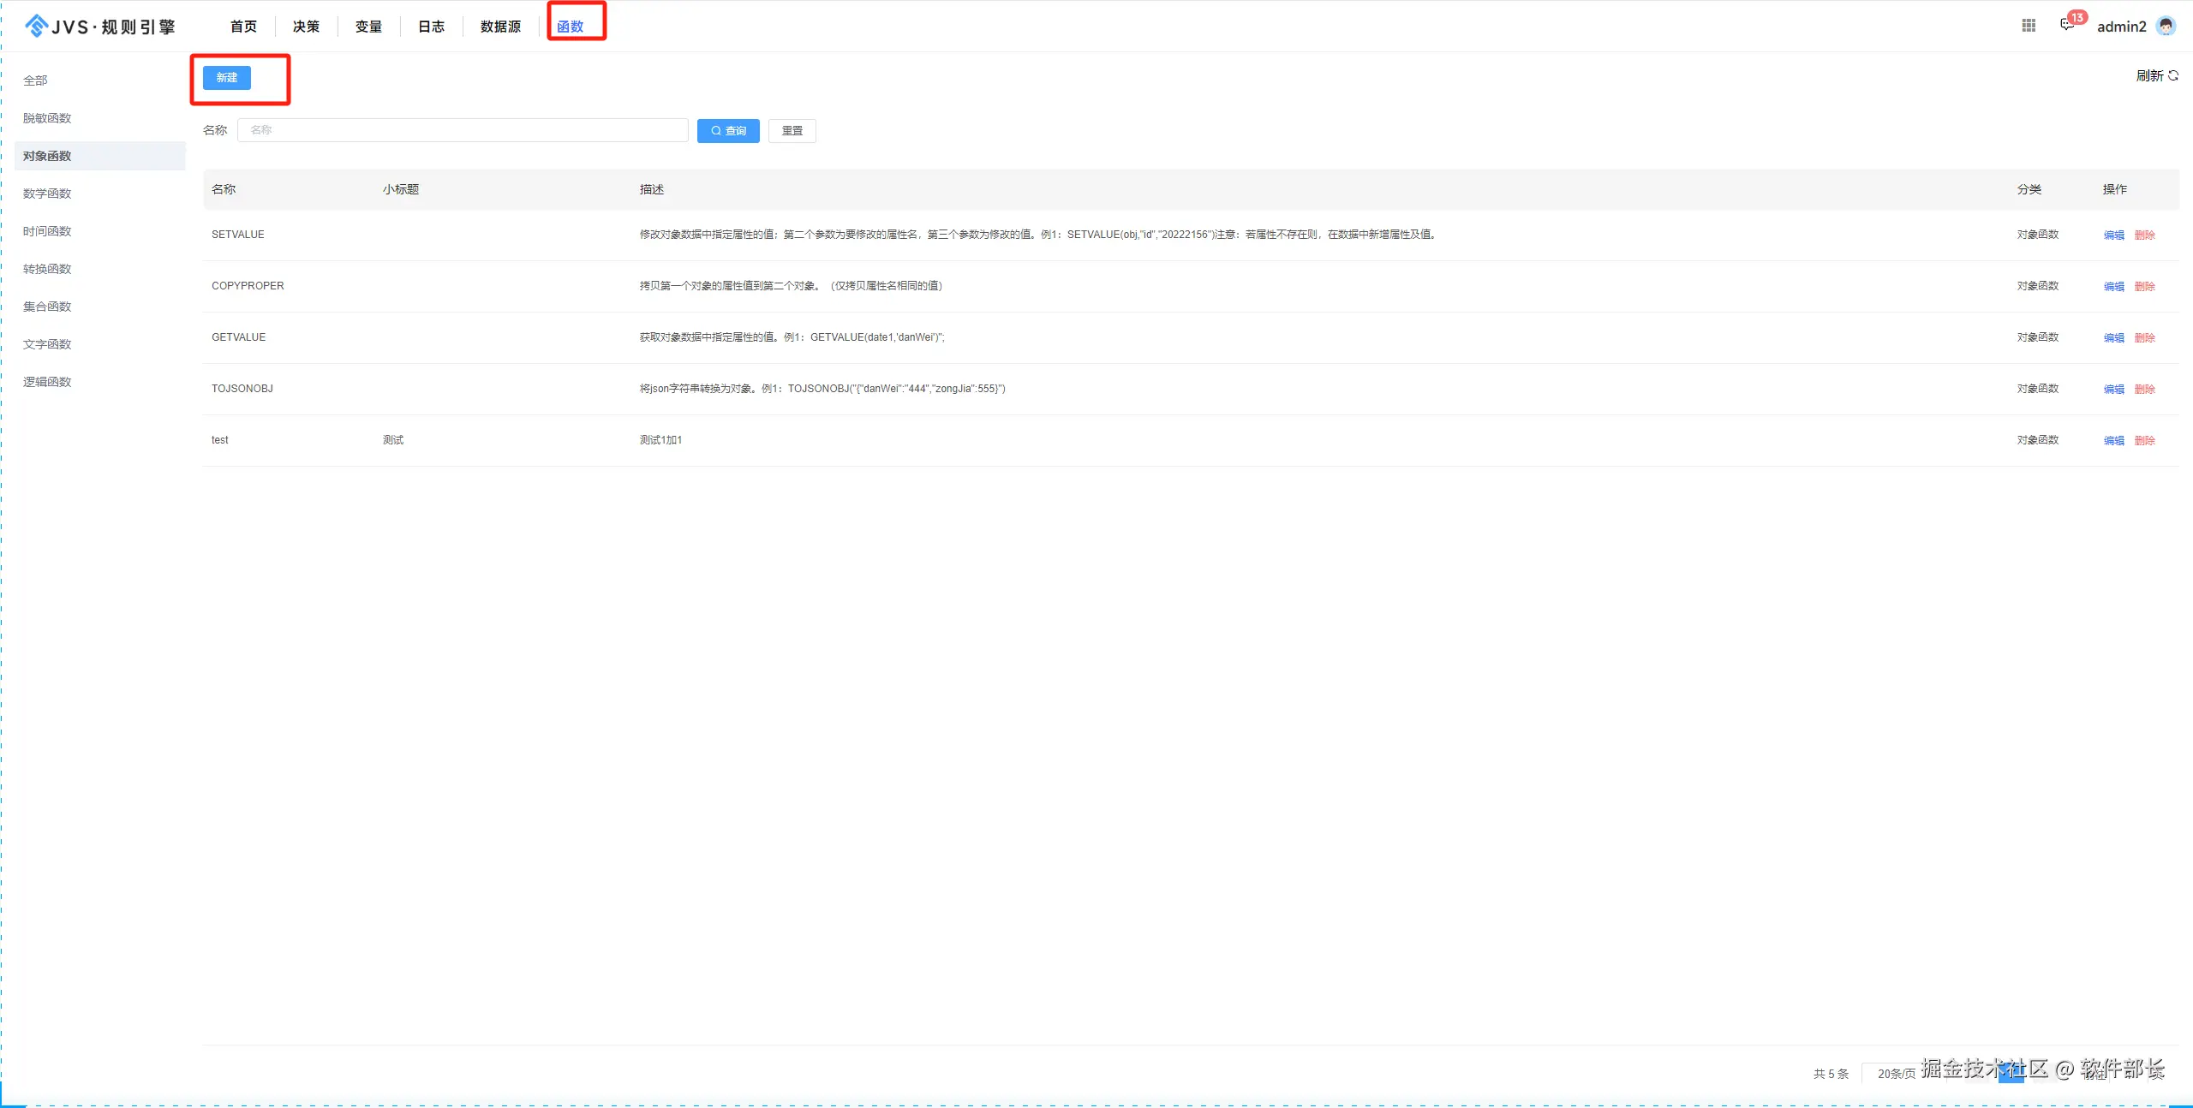Click the admin2 user avatar
The width and height of the screenshot is (2193, 1108).
[2166, 26]
